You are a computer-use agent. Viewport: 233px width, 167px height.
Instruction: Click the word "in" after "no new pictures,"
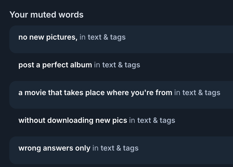(82, 37)
